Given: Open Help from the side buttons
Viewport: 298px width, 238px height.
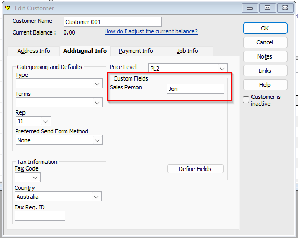Looking at the screenshot, I should tap(265, 85).
